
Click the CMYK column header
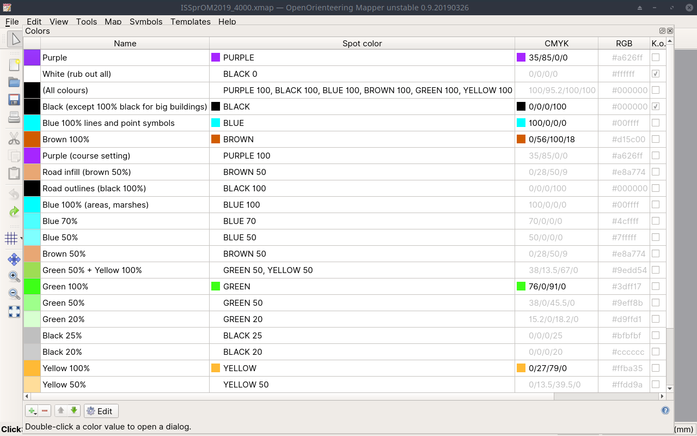(557, 43)
